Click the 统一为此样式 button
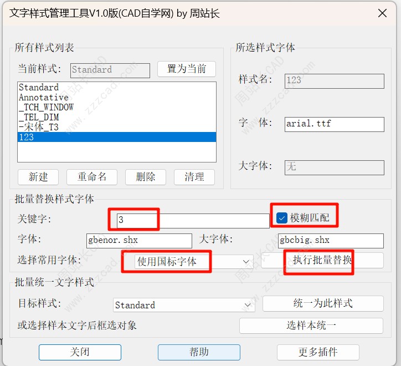This screenshot has height=366, width=401. point(322,303)
